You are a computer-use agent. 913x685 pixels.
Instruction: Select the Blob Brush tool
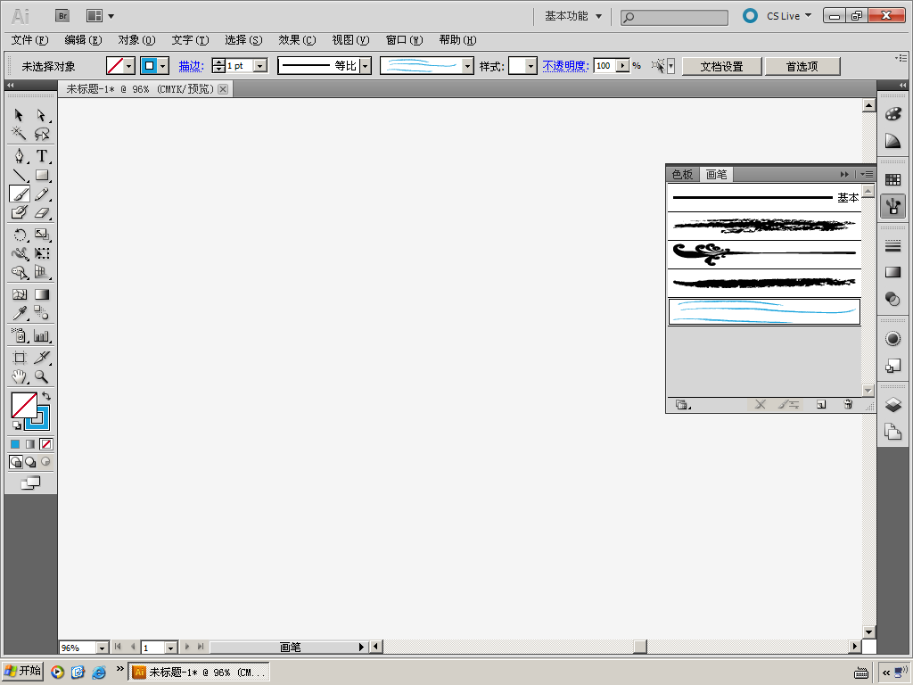19,212
